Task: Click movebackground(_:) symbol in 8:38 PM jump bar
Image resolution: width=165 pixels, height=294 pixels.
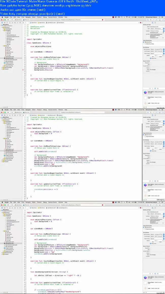Action: click(x=62, y=208)
